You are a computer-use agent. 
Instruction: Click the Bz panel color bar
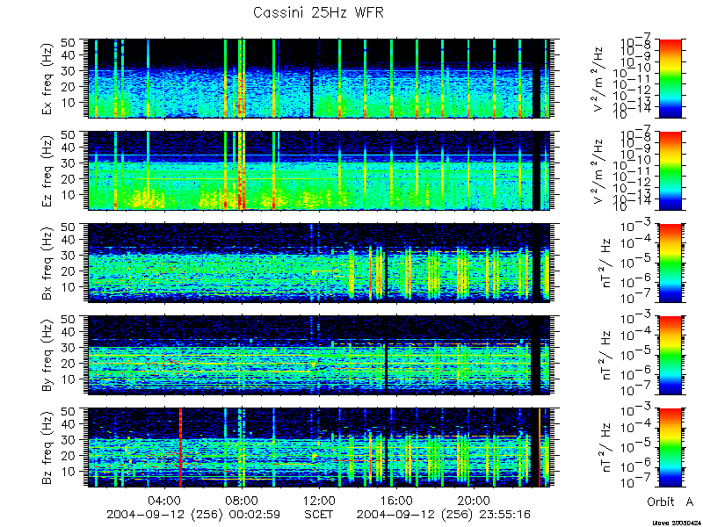tap(670, 448)
